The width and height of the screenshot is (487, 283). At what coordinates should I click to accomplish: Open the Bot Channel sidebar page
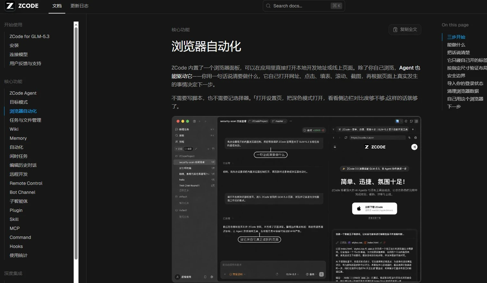click(x=23, y=192)
